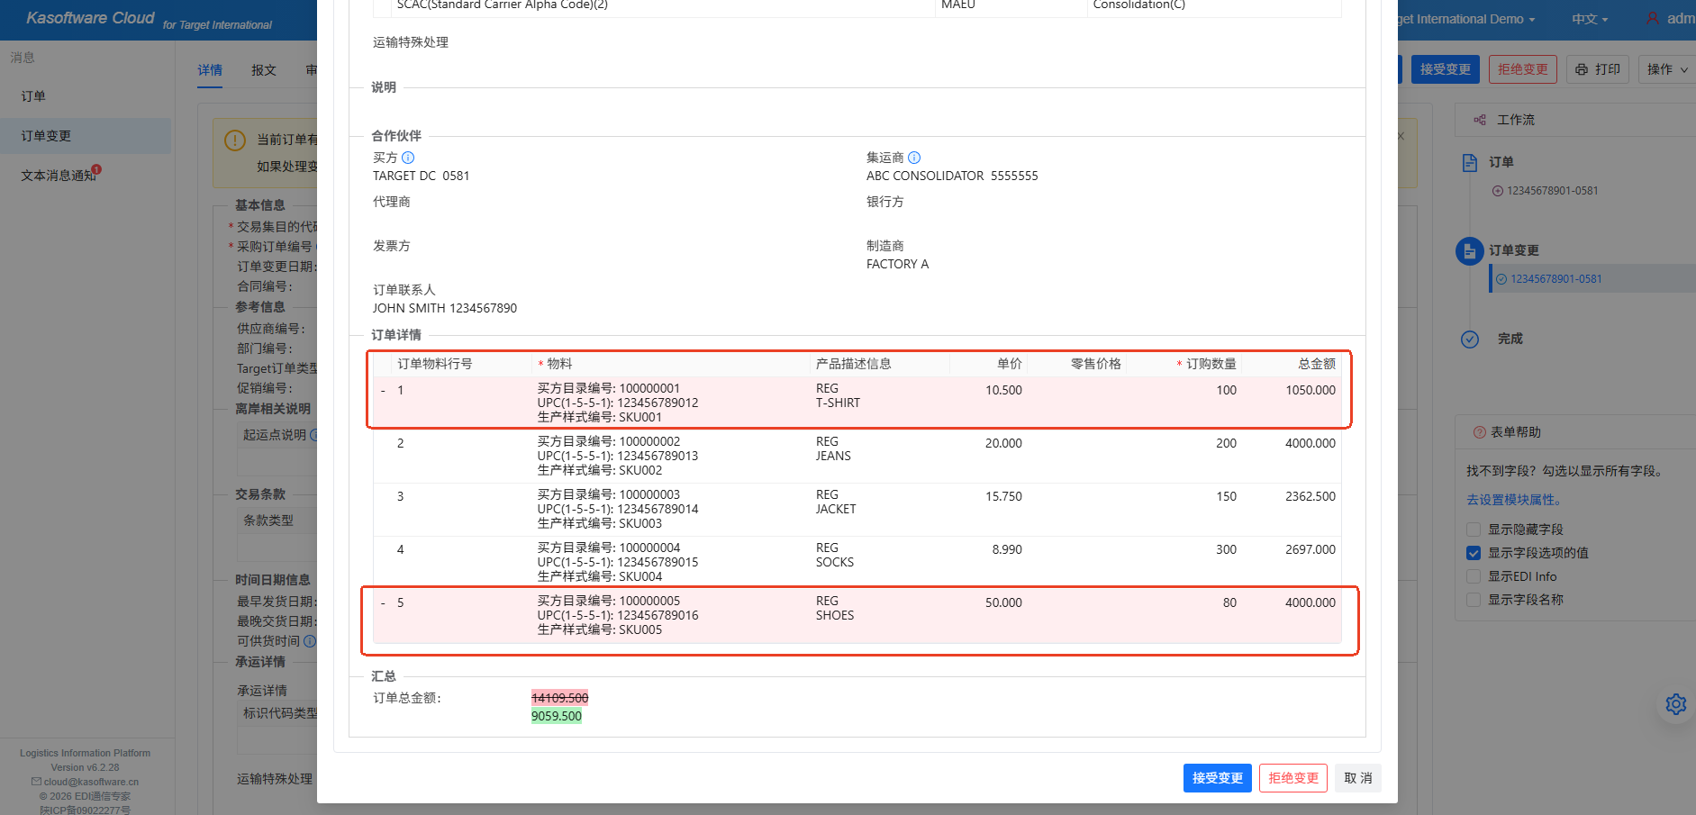Open 文本消息通知 in sidebar
Viewport: 1696px width, 815px height.
tap(59, 176)
